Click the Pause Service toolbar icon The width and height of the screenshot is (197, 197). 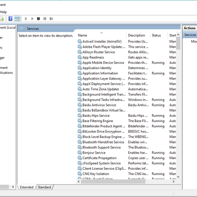tap(45, 18)
